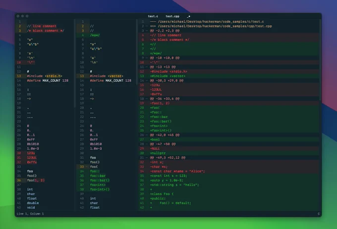Click '123u' on line 30 of test.c

[x=31, y=153]
